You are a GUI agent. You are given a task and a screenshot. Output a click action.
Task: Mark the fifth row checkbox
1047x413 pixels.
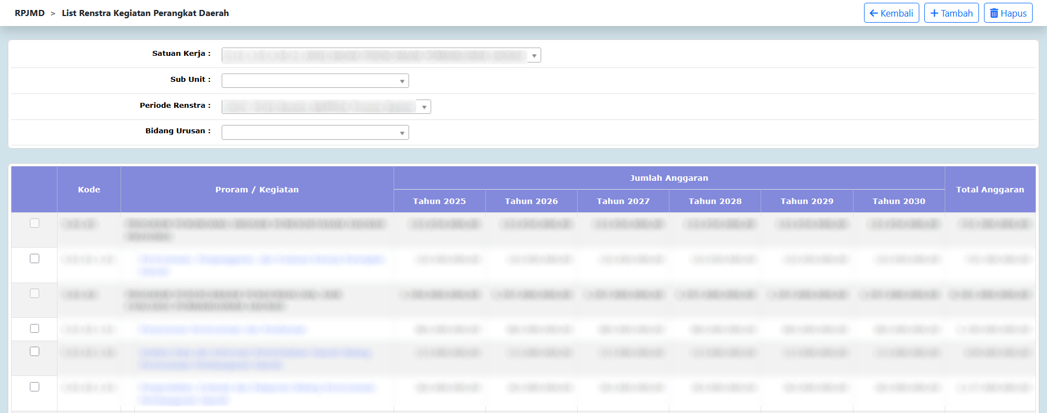34,352
